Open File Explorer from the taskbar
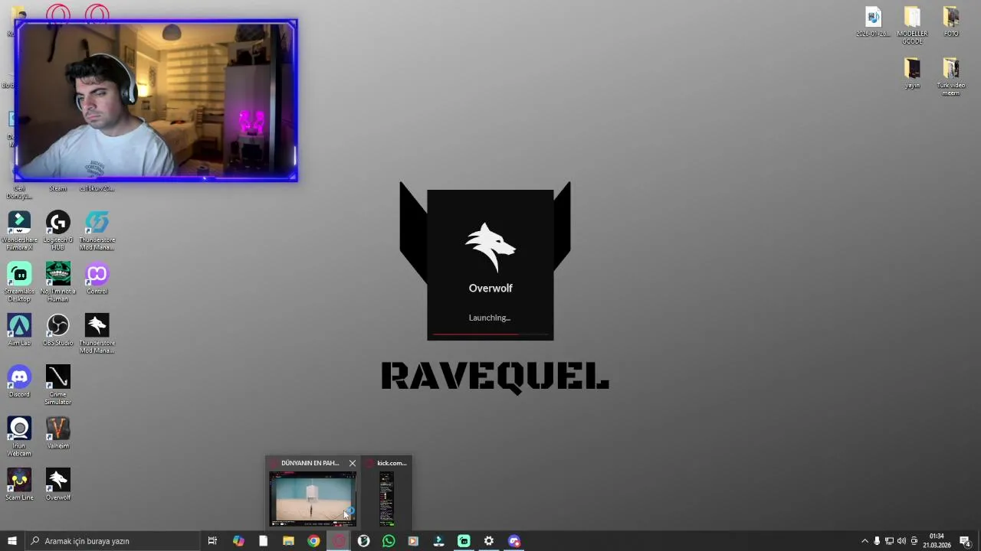Viewport: 981px width, 551px height. 288,541
